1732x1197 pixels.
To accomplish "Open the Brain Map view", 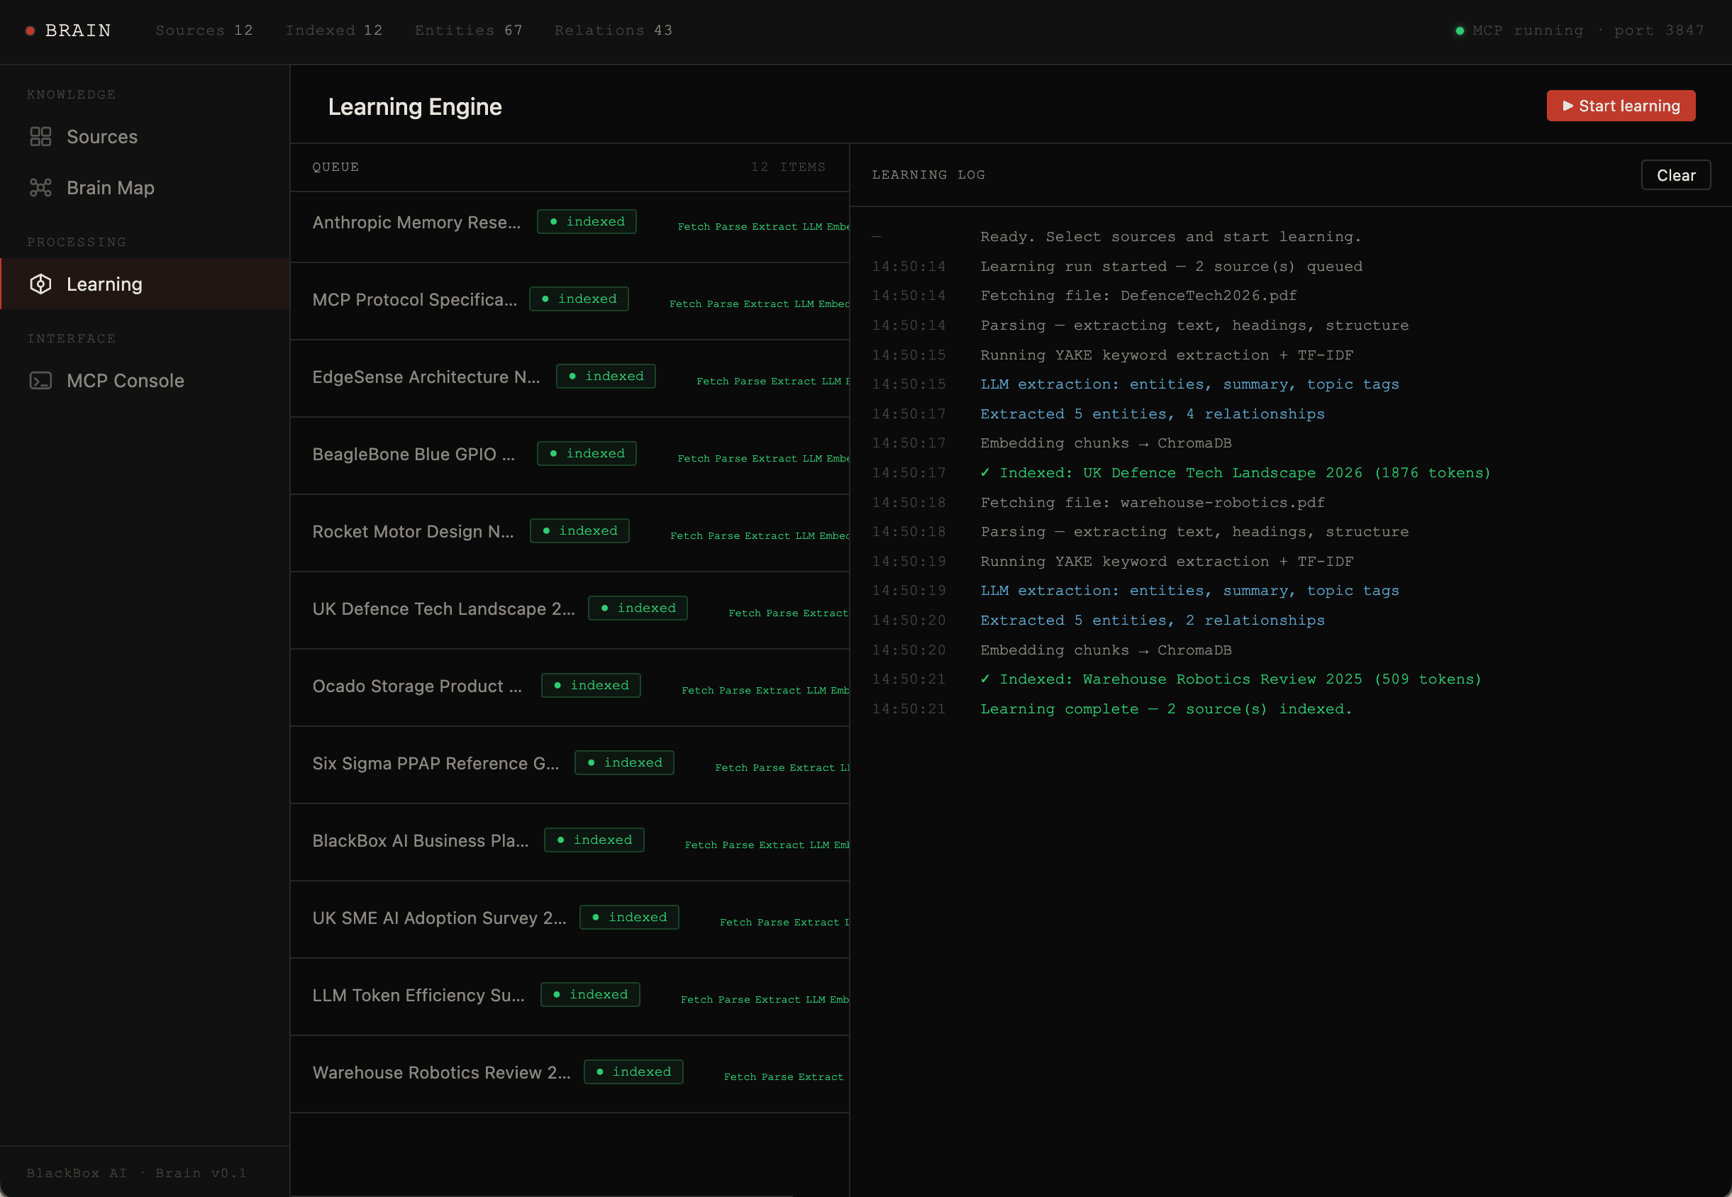I will (145, 187).
